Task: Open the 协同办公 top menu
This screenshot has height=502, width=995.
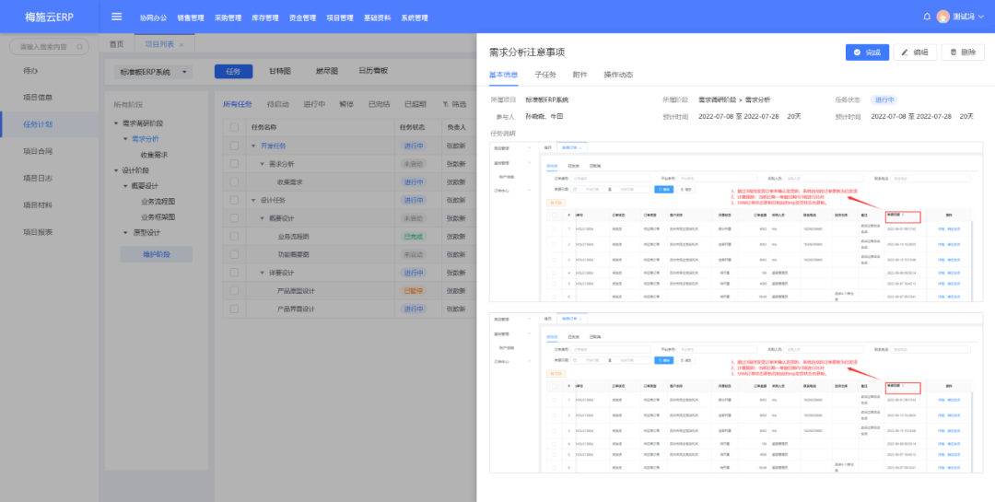Action: point(154,18)
